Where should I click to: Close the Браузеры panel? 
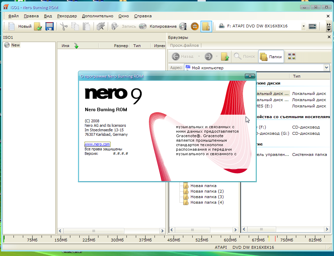click(x=329, y=37)
